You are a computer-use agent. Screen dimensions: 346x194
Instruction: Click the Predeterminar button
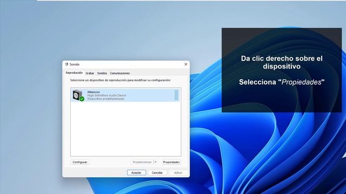[142, 162]
